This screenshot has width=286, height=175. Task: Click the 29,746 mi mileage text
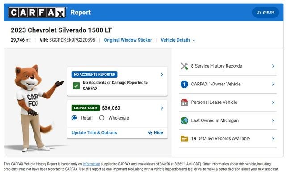coord(21,40)
